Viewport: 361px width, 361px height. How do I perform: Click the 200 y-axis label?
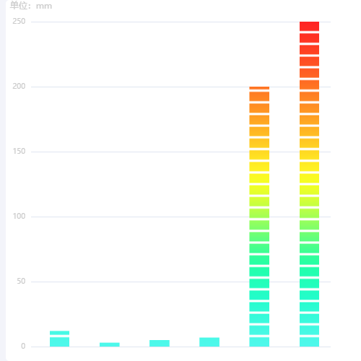tap(19, 86)
